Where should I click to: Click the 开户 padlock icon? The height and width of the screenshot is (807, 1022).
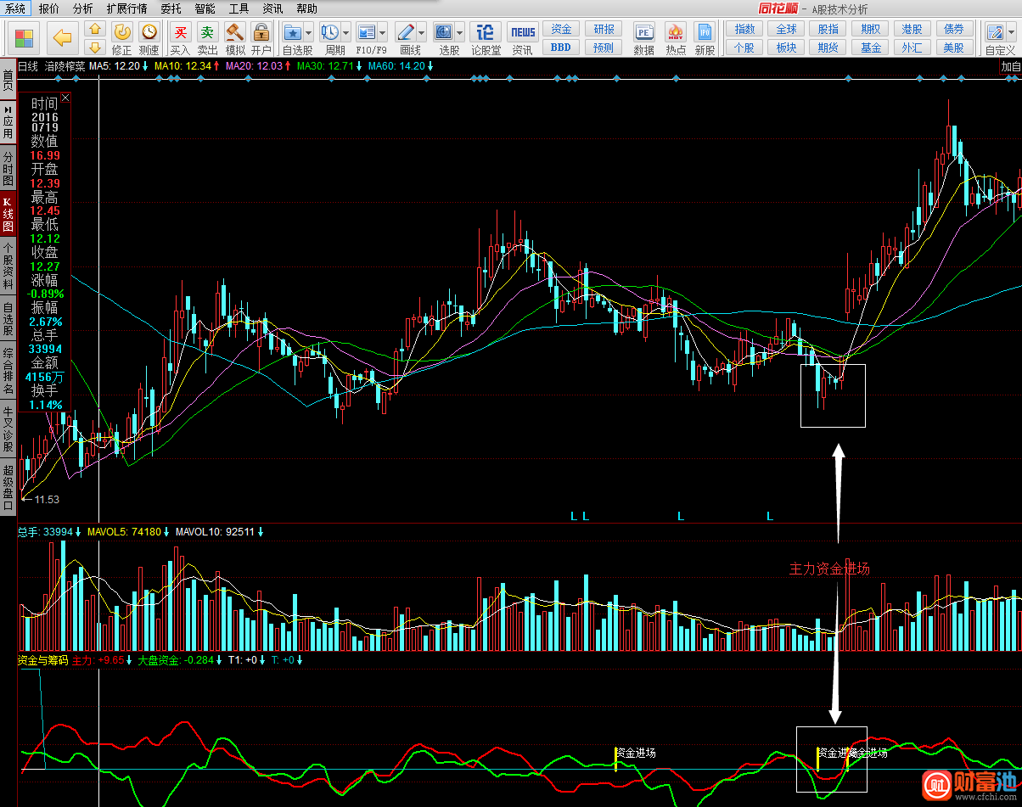click(x=261, y=33)
